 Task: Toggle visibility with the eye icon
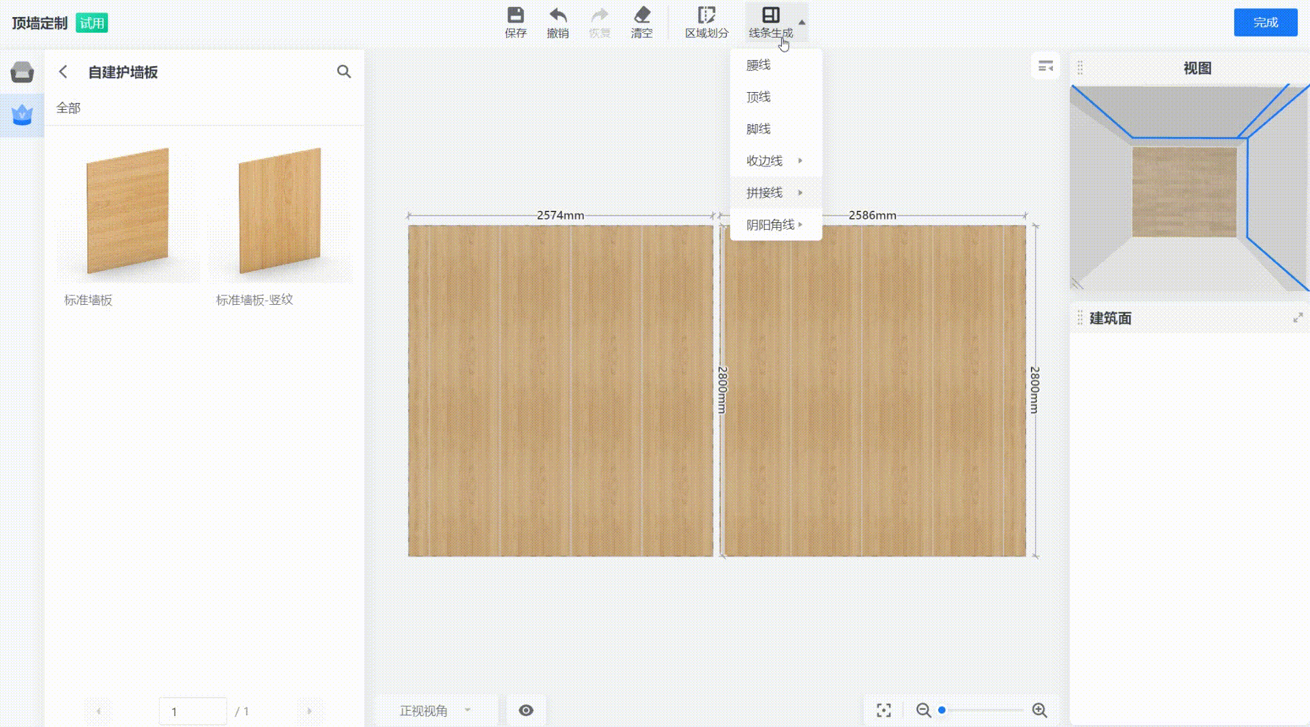tap(525, 711)
